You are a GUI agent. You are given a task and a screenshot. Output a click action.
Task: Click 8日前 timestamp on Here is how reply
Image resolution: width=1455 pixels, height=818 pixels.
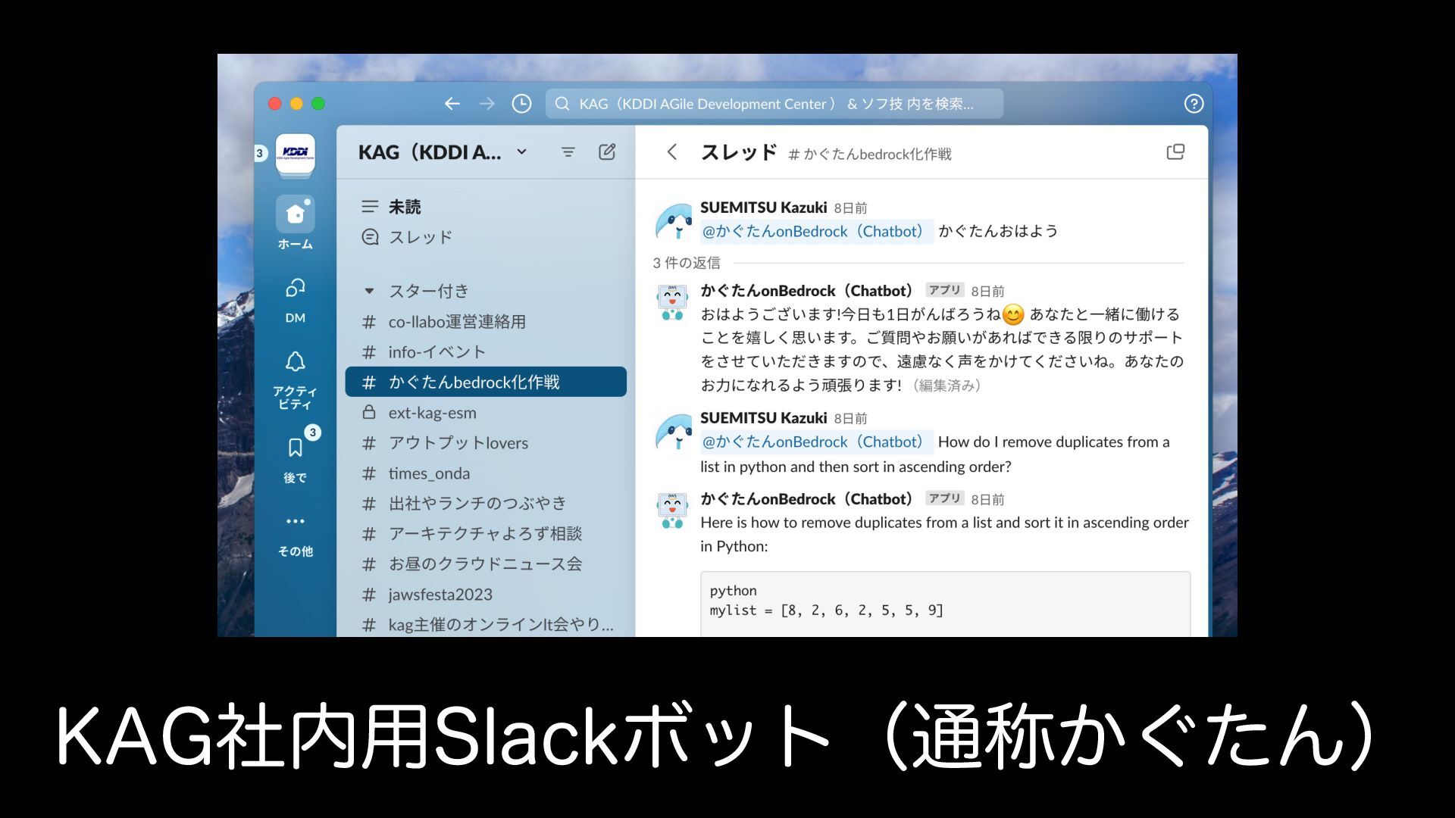[987, 500]
